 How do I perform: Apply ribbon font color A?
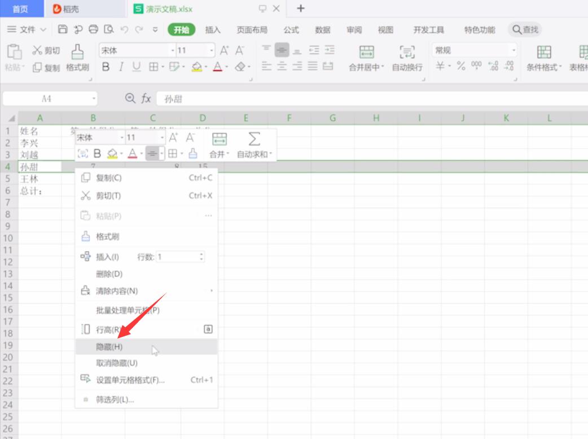click(x=217, y=67)
